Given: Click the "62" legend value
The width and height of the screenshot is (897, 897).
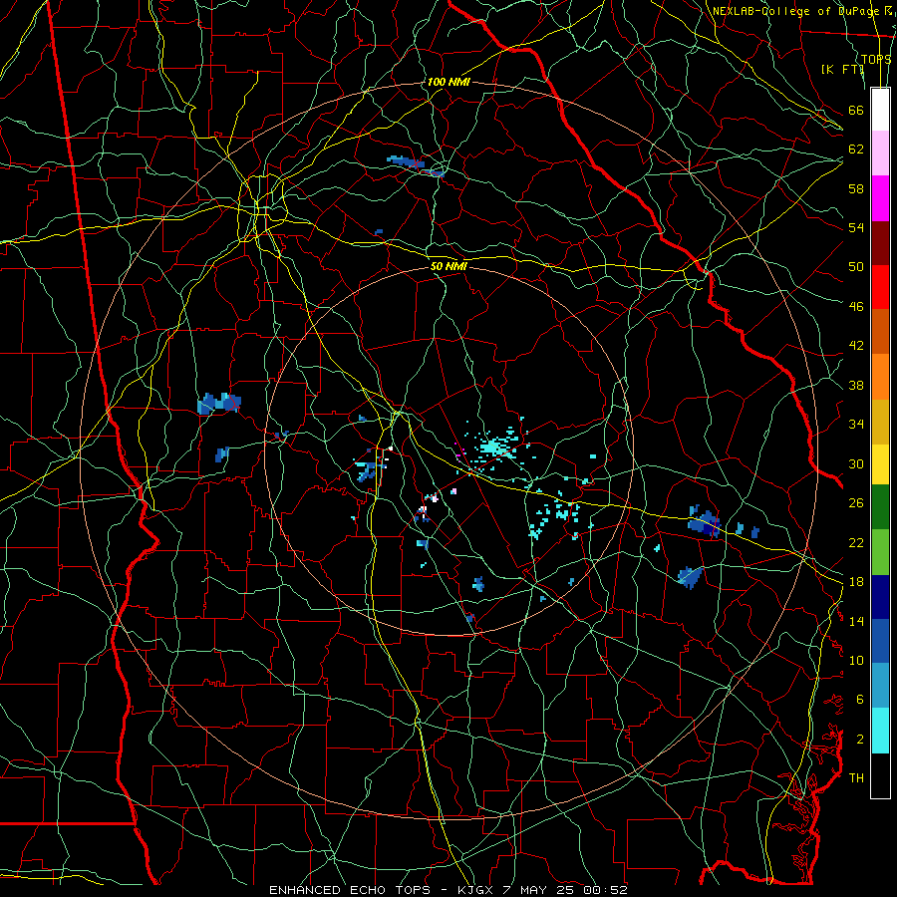Looking at the screenshot, I should 856,149.
